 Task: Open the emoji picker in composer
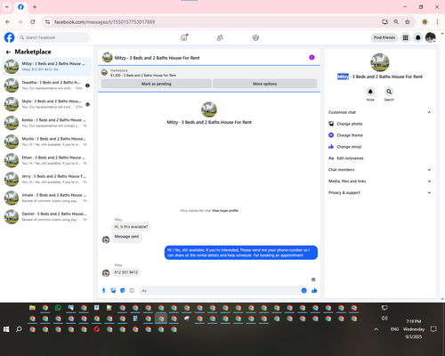click(303, 290)
